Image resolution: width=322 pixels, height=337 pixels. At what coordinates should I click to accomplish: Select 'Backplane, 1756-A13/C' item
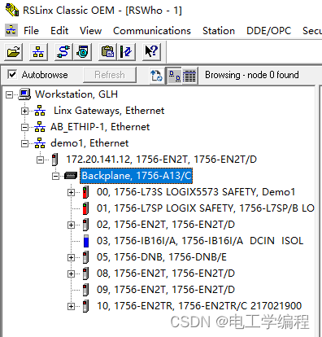137,176
